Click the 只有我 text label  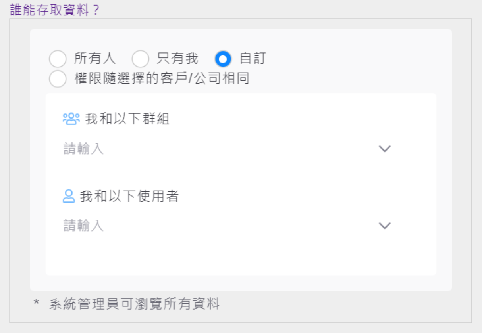coord(177,59)
